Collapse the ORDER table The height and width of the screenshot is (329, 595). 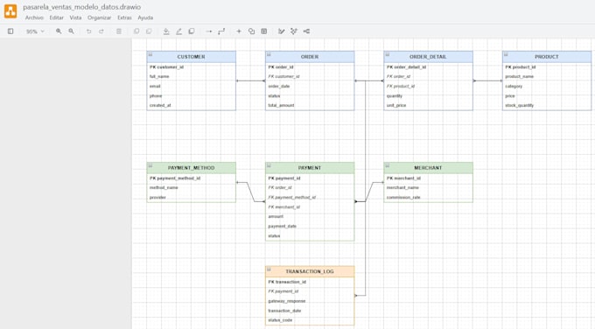click(x=269, y=54)
